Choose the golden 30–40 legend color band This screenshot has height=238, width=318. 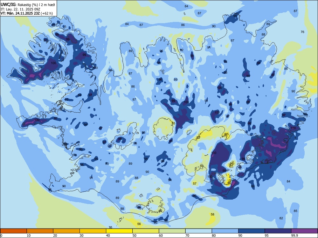pyautogui.click(x=93, y=231)
